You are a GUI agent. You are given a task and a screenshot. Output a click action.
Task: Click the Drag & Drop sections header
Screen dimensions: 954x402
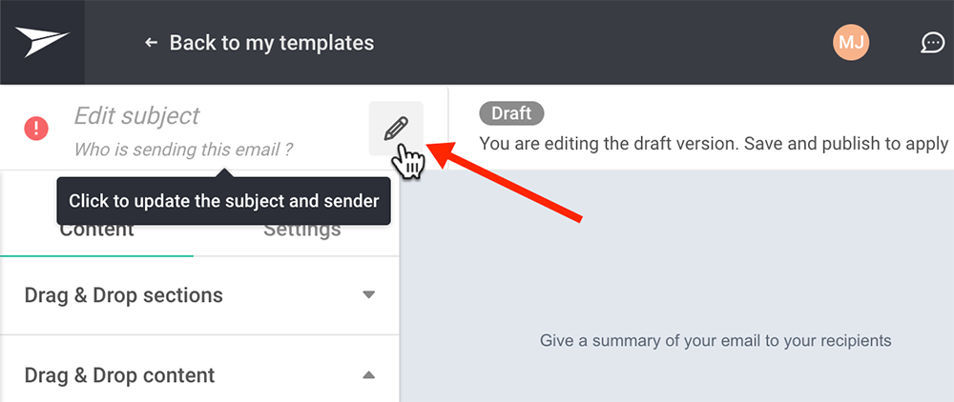point(199,295)
